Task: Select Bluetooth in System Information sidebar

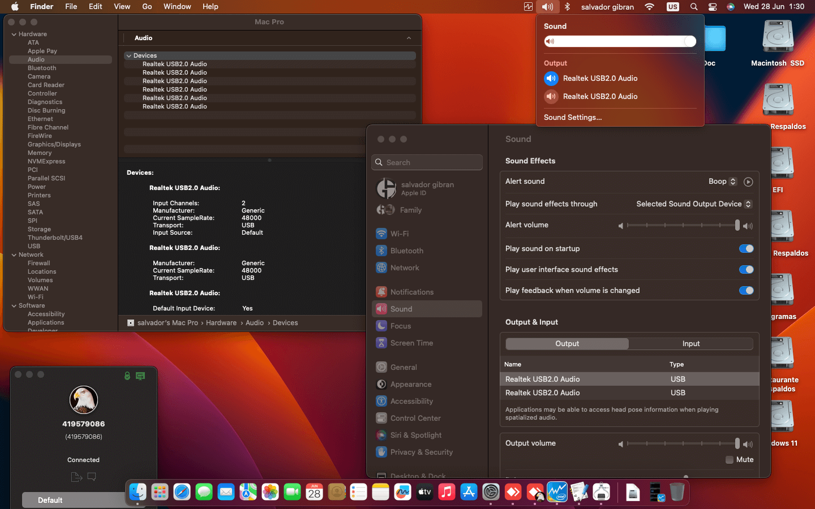Action: (42, 68)
